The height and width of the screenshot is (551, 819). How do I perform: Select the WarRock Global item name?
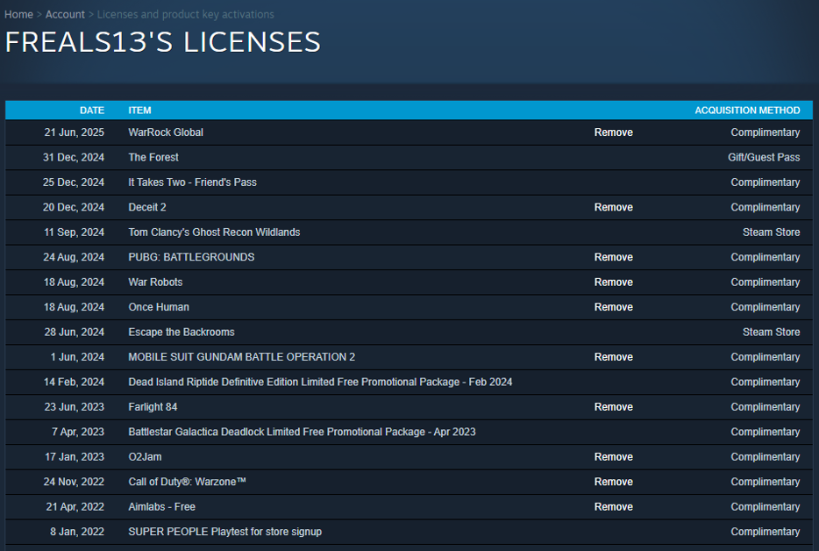(166, 132)
